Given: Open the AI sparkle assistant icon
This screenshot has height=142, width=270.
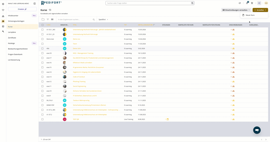Looking at the screenshot, I should pyautogui.click(x=259, y=3).
